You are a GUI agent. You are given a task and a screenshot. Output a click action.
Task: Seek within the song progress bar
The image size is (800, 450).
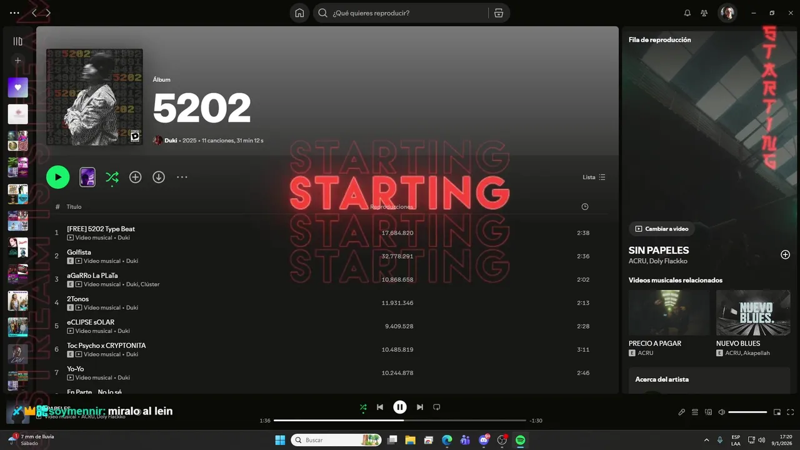pyautogui.click(x=400, y=421)
